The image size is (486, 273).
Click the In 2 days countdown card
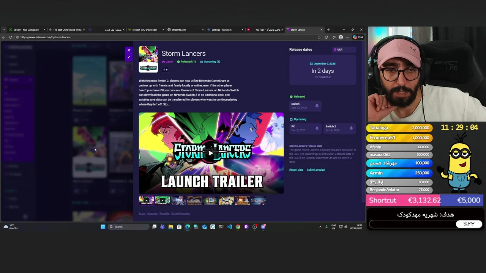(323, 71)
